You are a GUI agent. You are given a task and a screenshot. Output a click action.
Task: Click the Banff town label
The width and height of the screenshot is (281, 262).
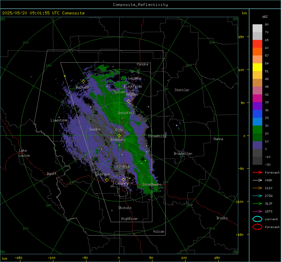coord(52,174)
